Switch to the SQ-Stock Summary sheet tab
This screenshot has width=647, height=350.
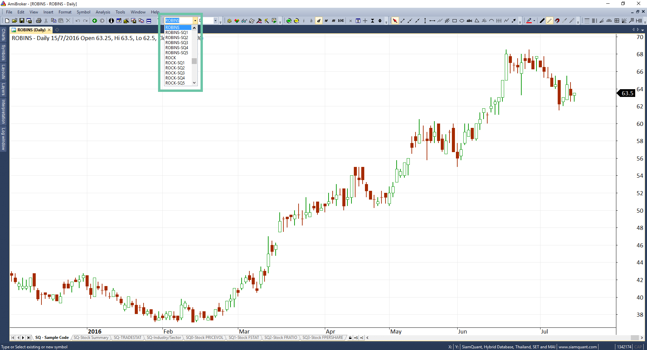tap(91, 338)
